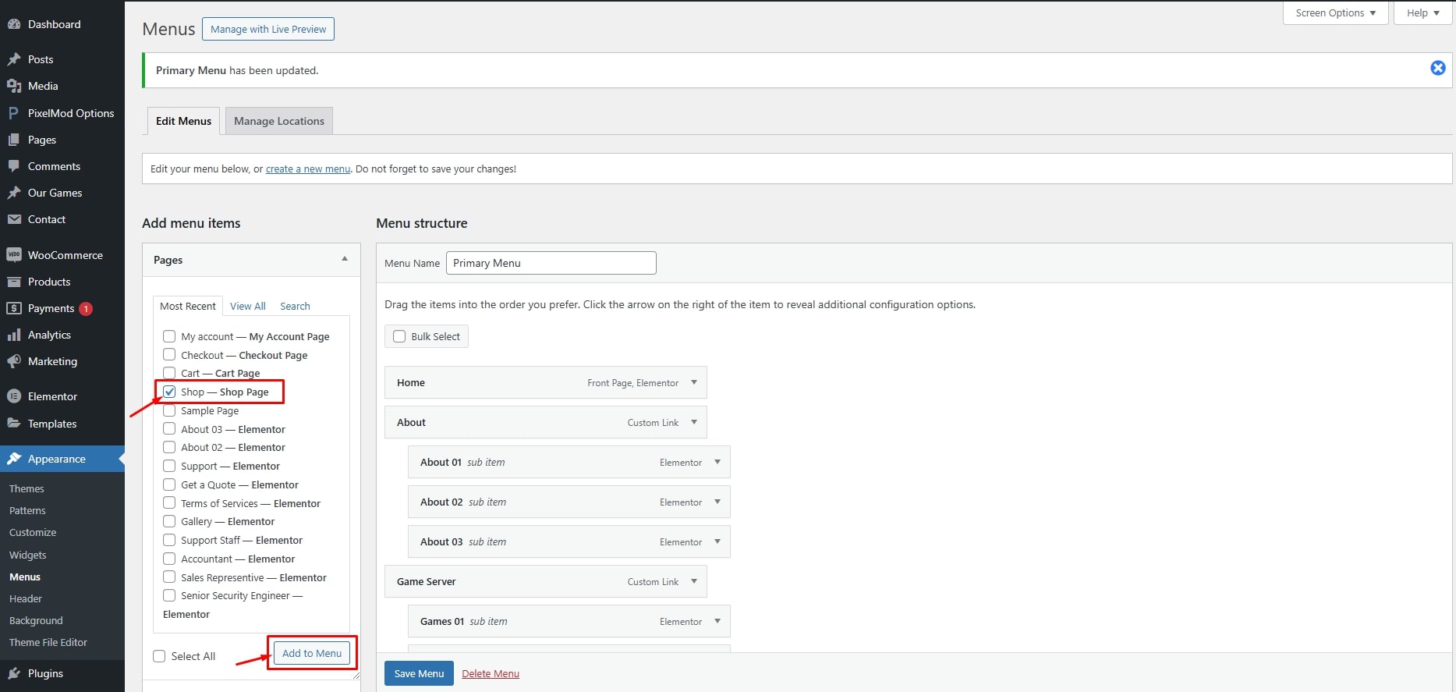Expand the About menu item options

(694, 422)
